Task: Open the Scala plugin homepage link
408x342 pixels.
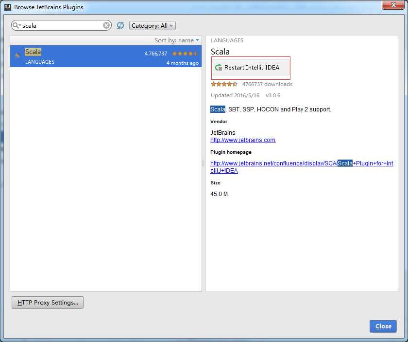Action: coord(302,167)
